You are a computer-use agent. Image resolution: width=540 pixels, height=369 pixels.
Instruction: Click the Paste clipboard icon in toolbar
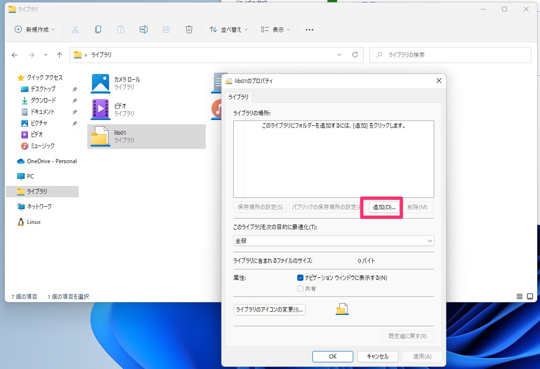point(121,29)
